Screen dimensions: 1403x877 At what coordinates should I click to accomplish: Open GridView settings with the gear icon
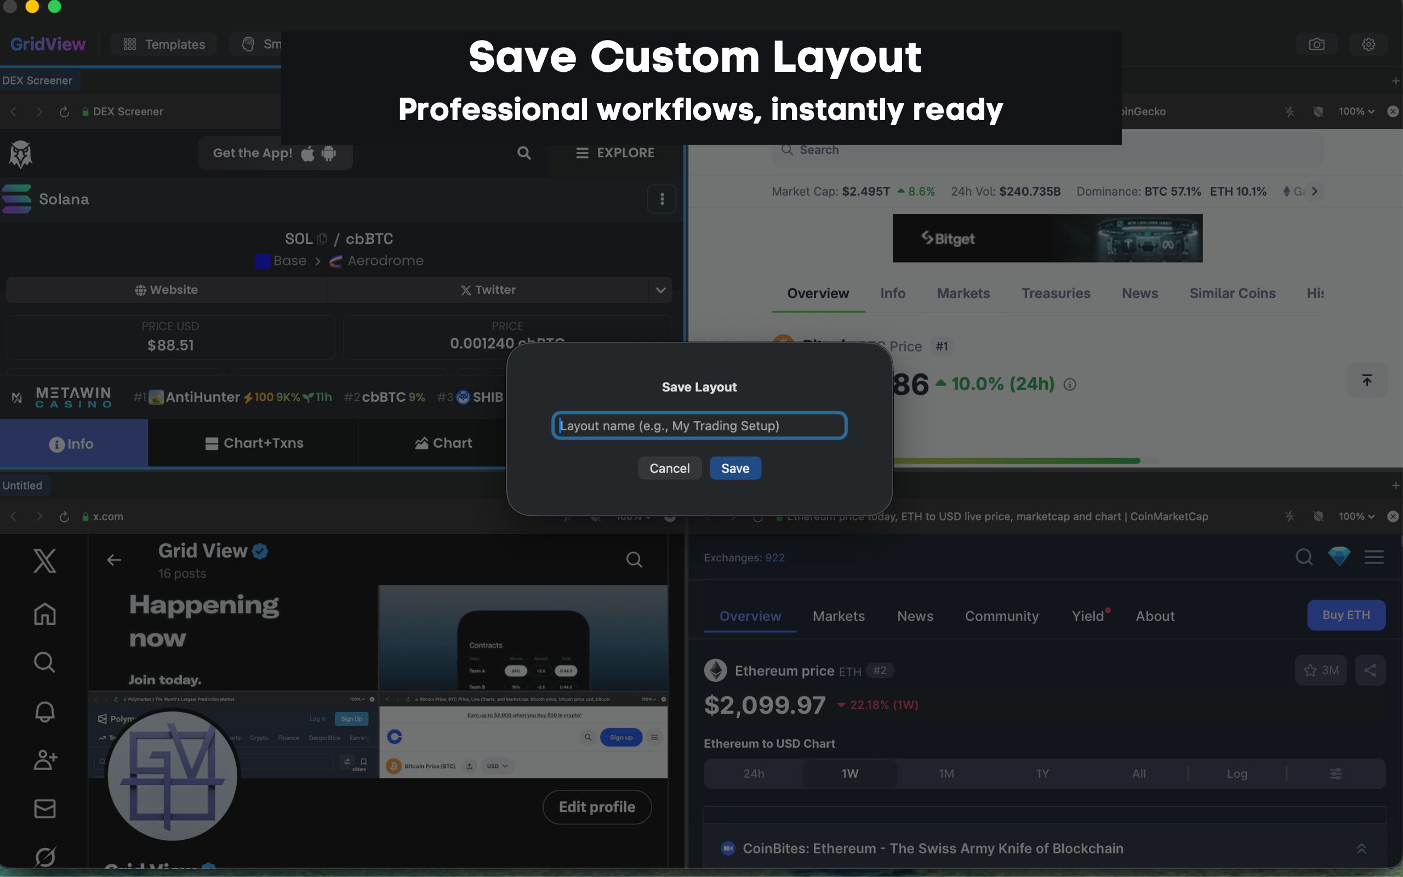point(1368,43)
